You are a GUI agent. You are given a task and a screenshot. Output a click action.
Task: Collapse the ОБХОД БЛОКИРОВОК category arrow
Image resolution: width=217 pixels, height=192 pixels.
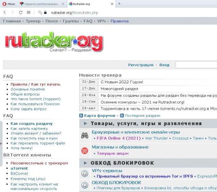tap(85, 163)
